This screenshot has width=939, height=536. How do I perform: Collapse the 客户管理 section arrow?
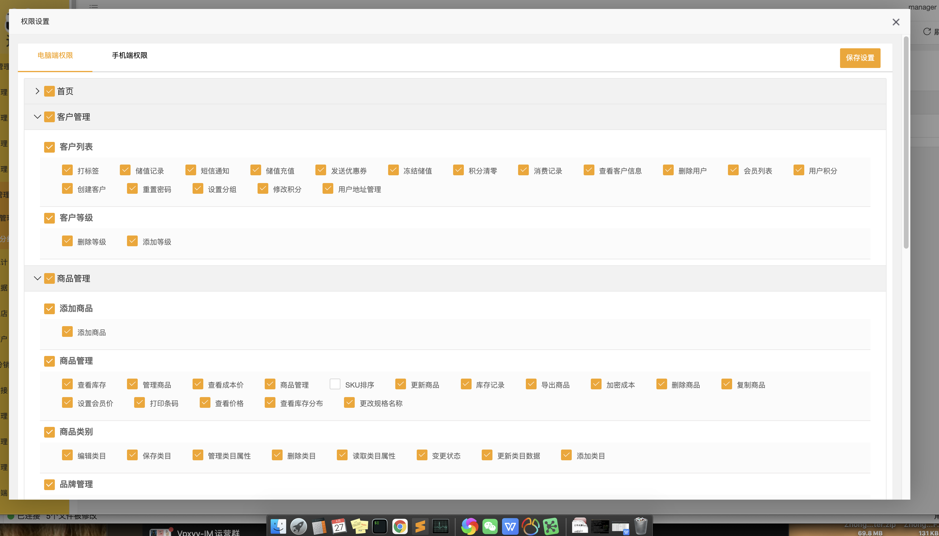pyautogui.click(x=37, y=117)
